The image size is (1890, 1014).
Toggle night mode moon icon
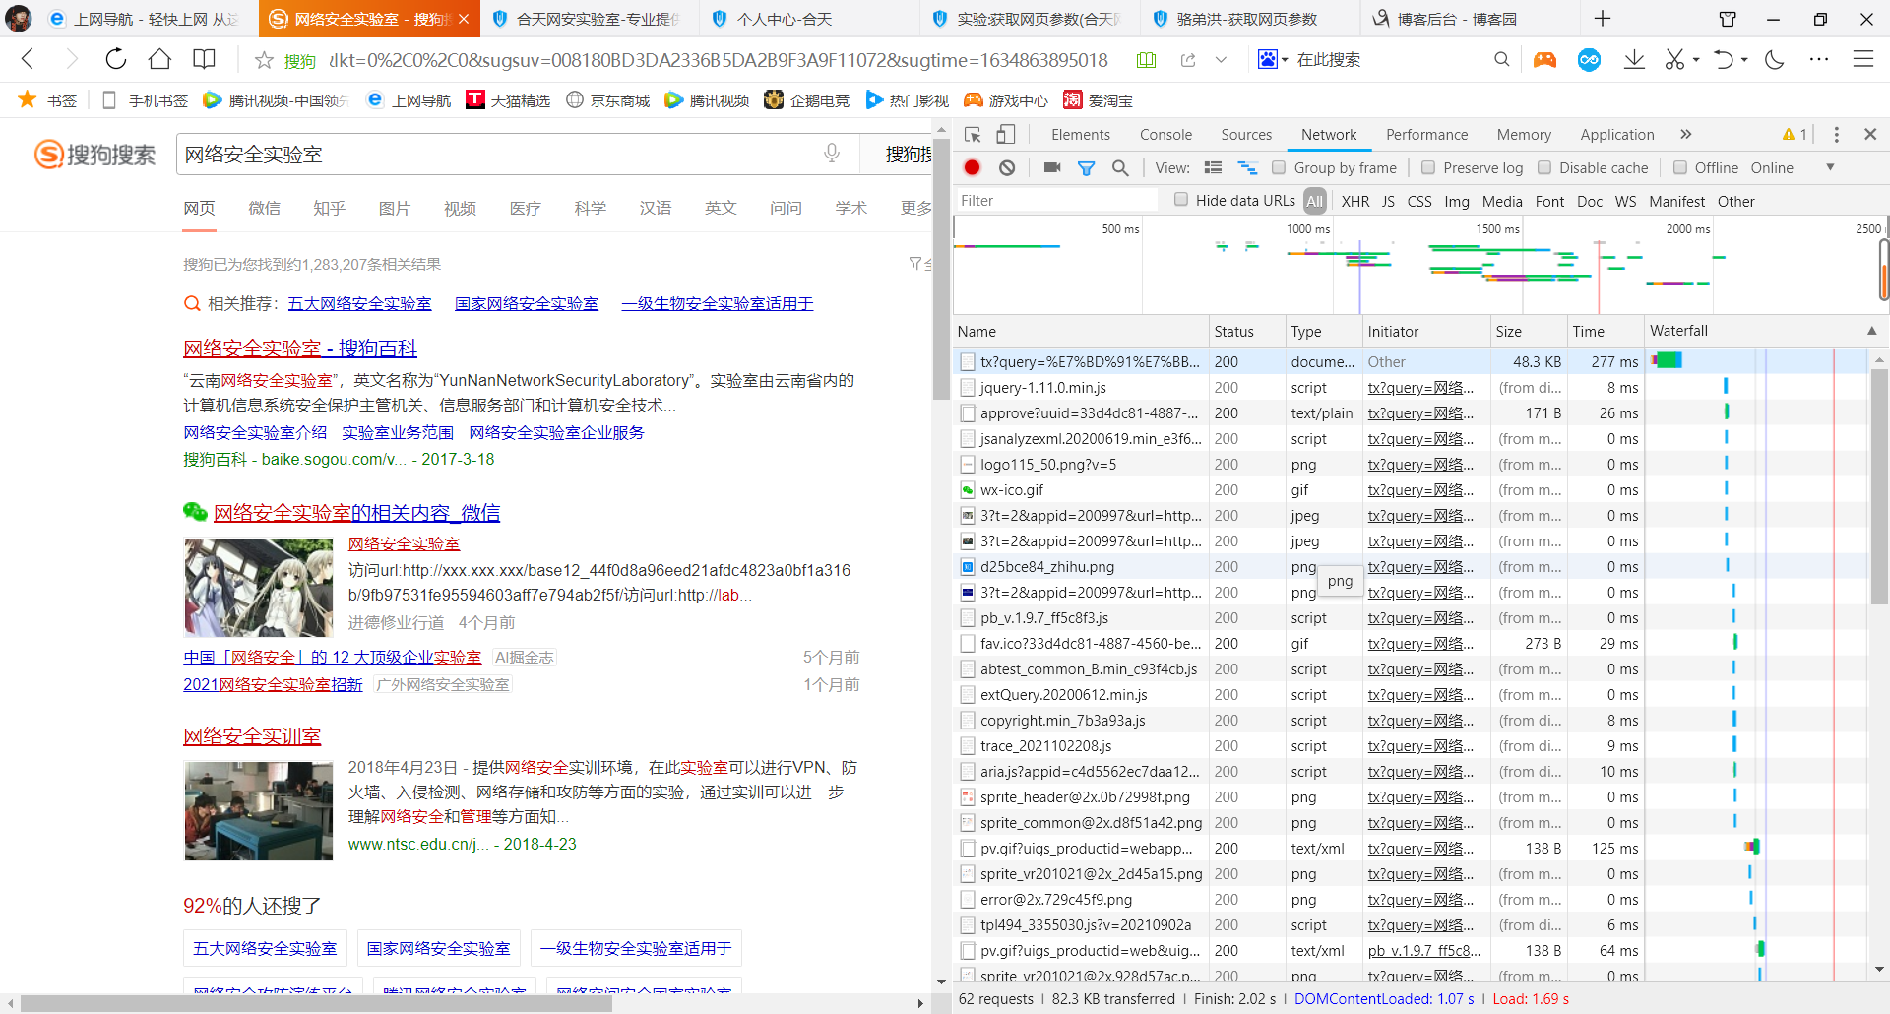point(1775,60)
